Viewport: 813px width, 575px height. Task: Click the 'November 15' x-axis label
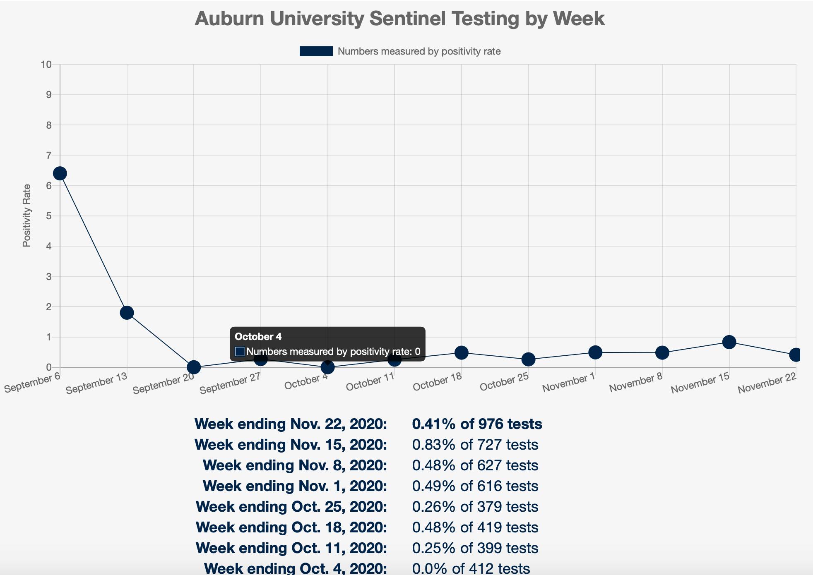(700, 383)
